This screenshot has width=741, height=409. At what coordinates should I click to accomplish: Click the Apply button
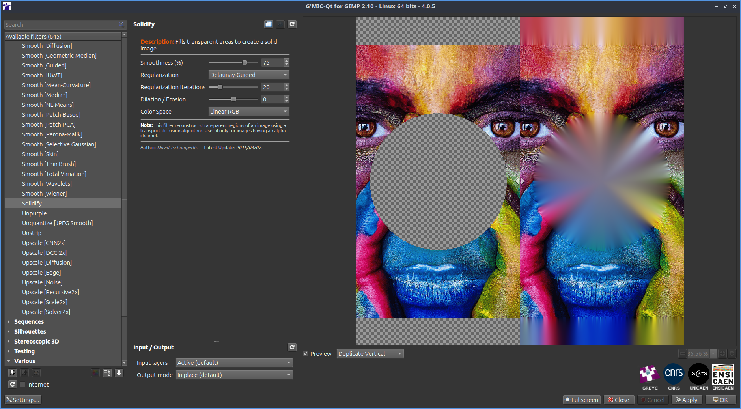click(x=687, y=400)
